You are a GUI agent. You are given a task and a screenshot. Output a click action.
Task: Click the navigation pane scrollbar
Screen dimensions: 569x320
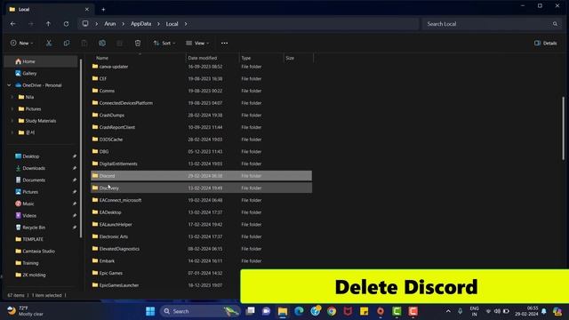click(81, 148)
